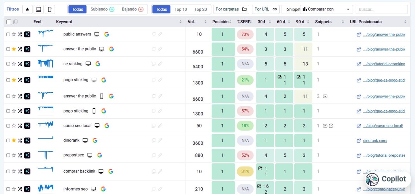Click the 31% SERP yellow badge
The width and height of the screenshot is (415, 194).
(245, 171)
